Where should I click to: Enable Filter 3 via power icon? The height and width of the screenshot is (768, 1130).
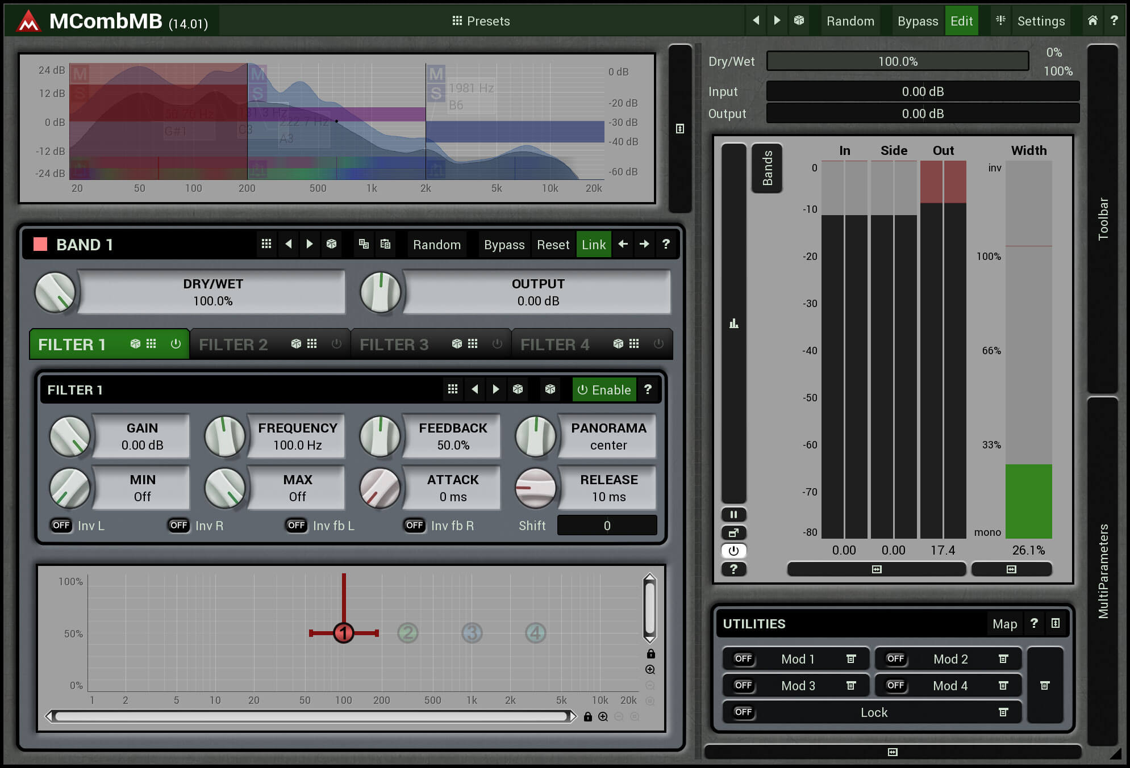pos(497,344)
